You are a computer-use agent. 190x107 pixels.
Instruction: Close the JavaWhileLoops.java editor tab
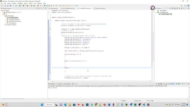pos(92,8)
